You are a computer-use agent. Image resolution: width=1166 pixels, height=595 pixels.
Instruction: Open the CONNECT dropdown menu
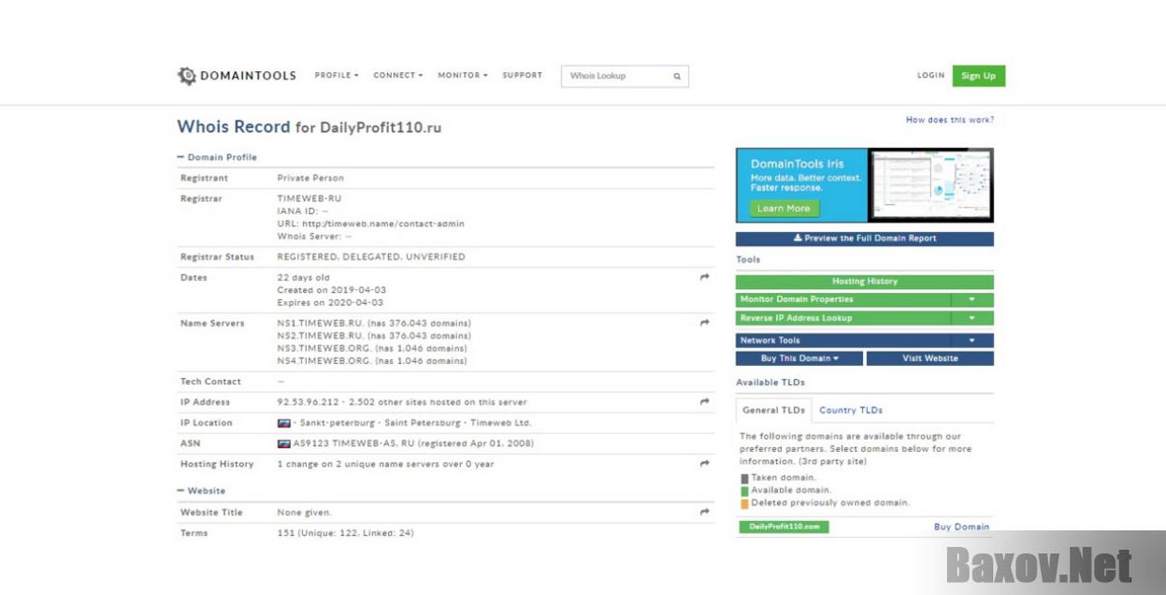[398, 76]
